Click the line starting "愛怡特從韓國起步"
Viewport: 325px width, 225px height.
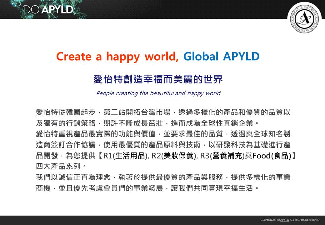coord(163,112)
